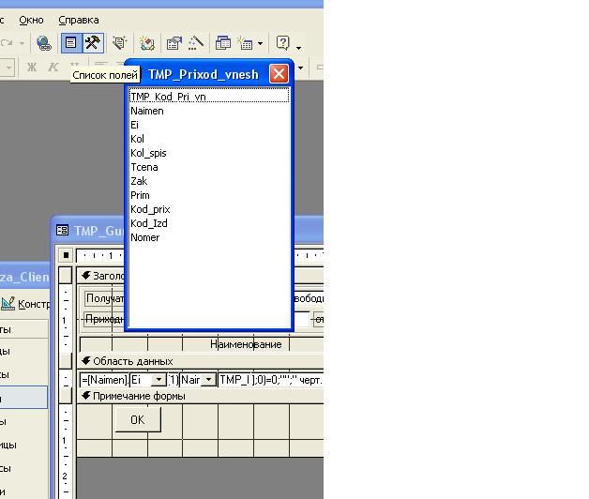Open the Окно menu
This screenshot has height=499, width=589.
point(31,20)
